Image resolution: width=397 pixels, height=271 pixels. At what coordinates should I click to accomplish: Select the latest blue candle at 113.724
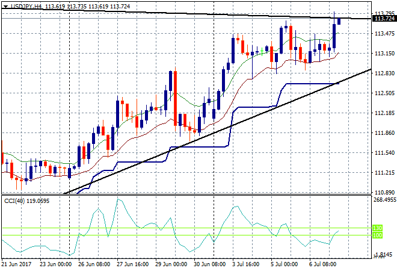click(339, 21)
